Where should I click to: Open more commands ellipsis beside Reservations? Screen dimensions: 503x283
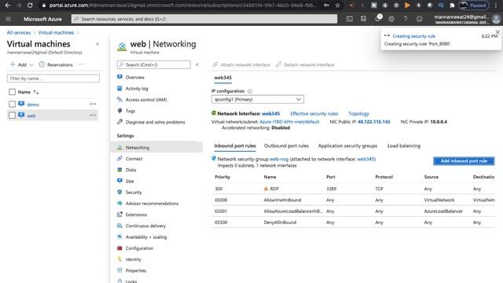tap(81, 64)
